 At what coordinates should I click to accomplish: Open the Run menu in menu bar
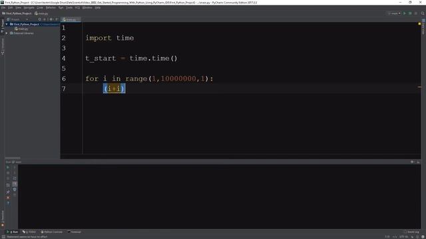61,7
